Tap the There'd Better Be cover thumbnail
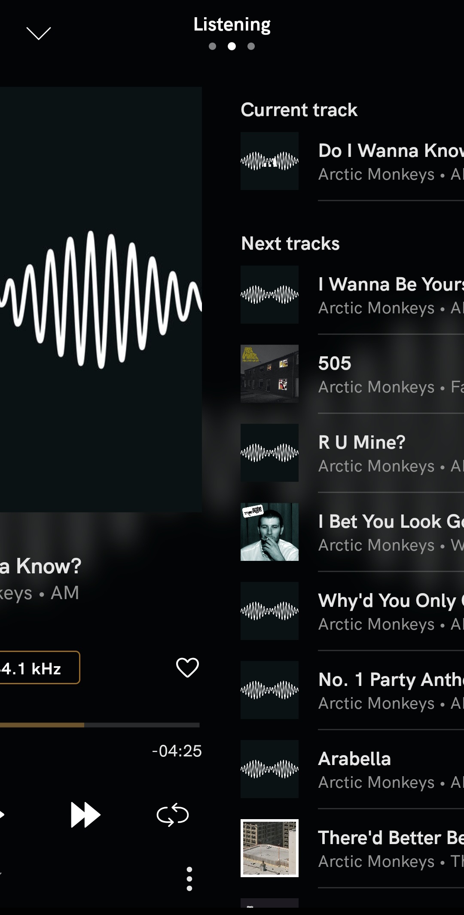This screenshot has width=464, height=915. point(269,848)
